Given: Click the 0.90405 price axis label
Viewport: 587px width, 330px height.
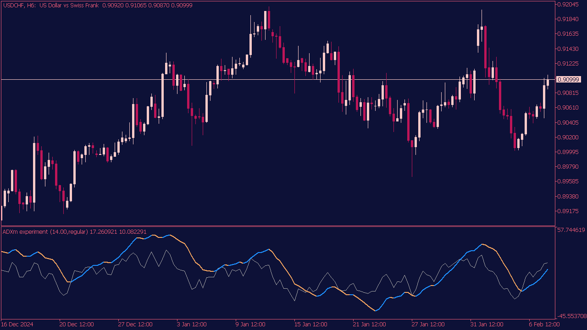Looking at the screenshot, I should point(569,122).
